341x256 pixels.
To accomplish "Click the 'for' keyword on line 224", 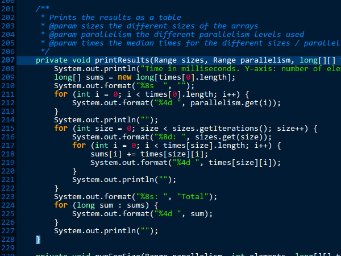I will pos(61,205).
